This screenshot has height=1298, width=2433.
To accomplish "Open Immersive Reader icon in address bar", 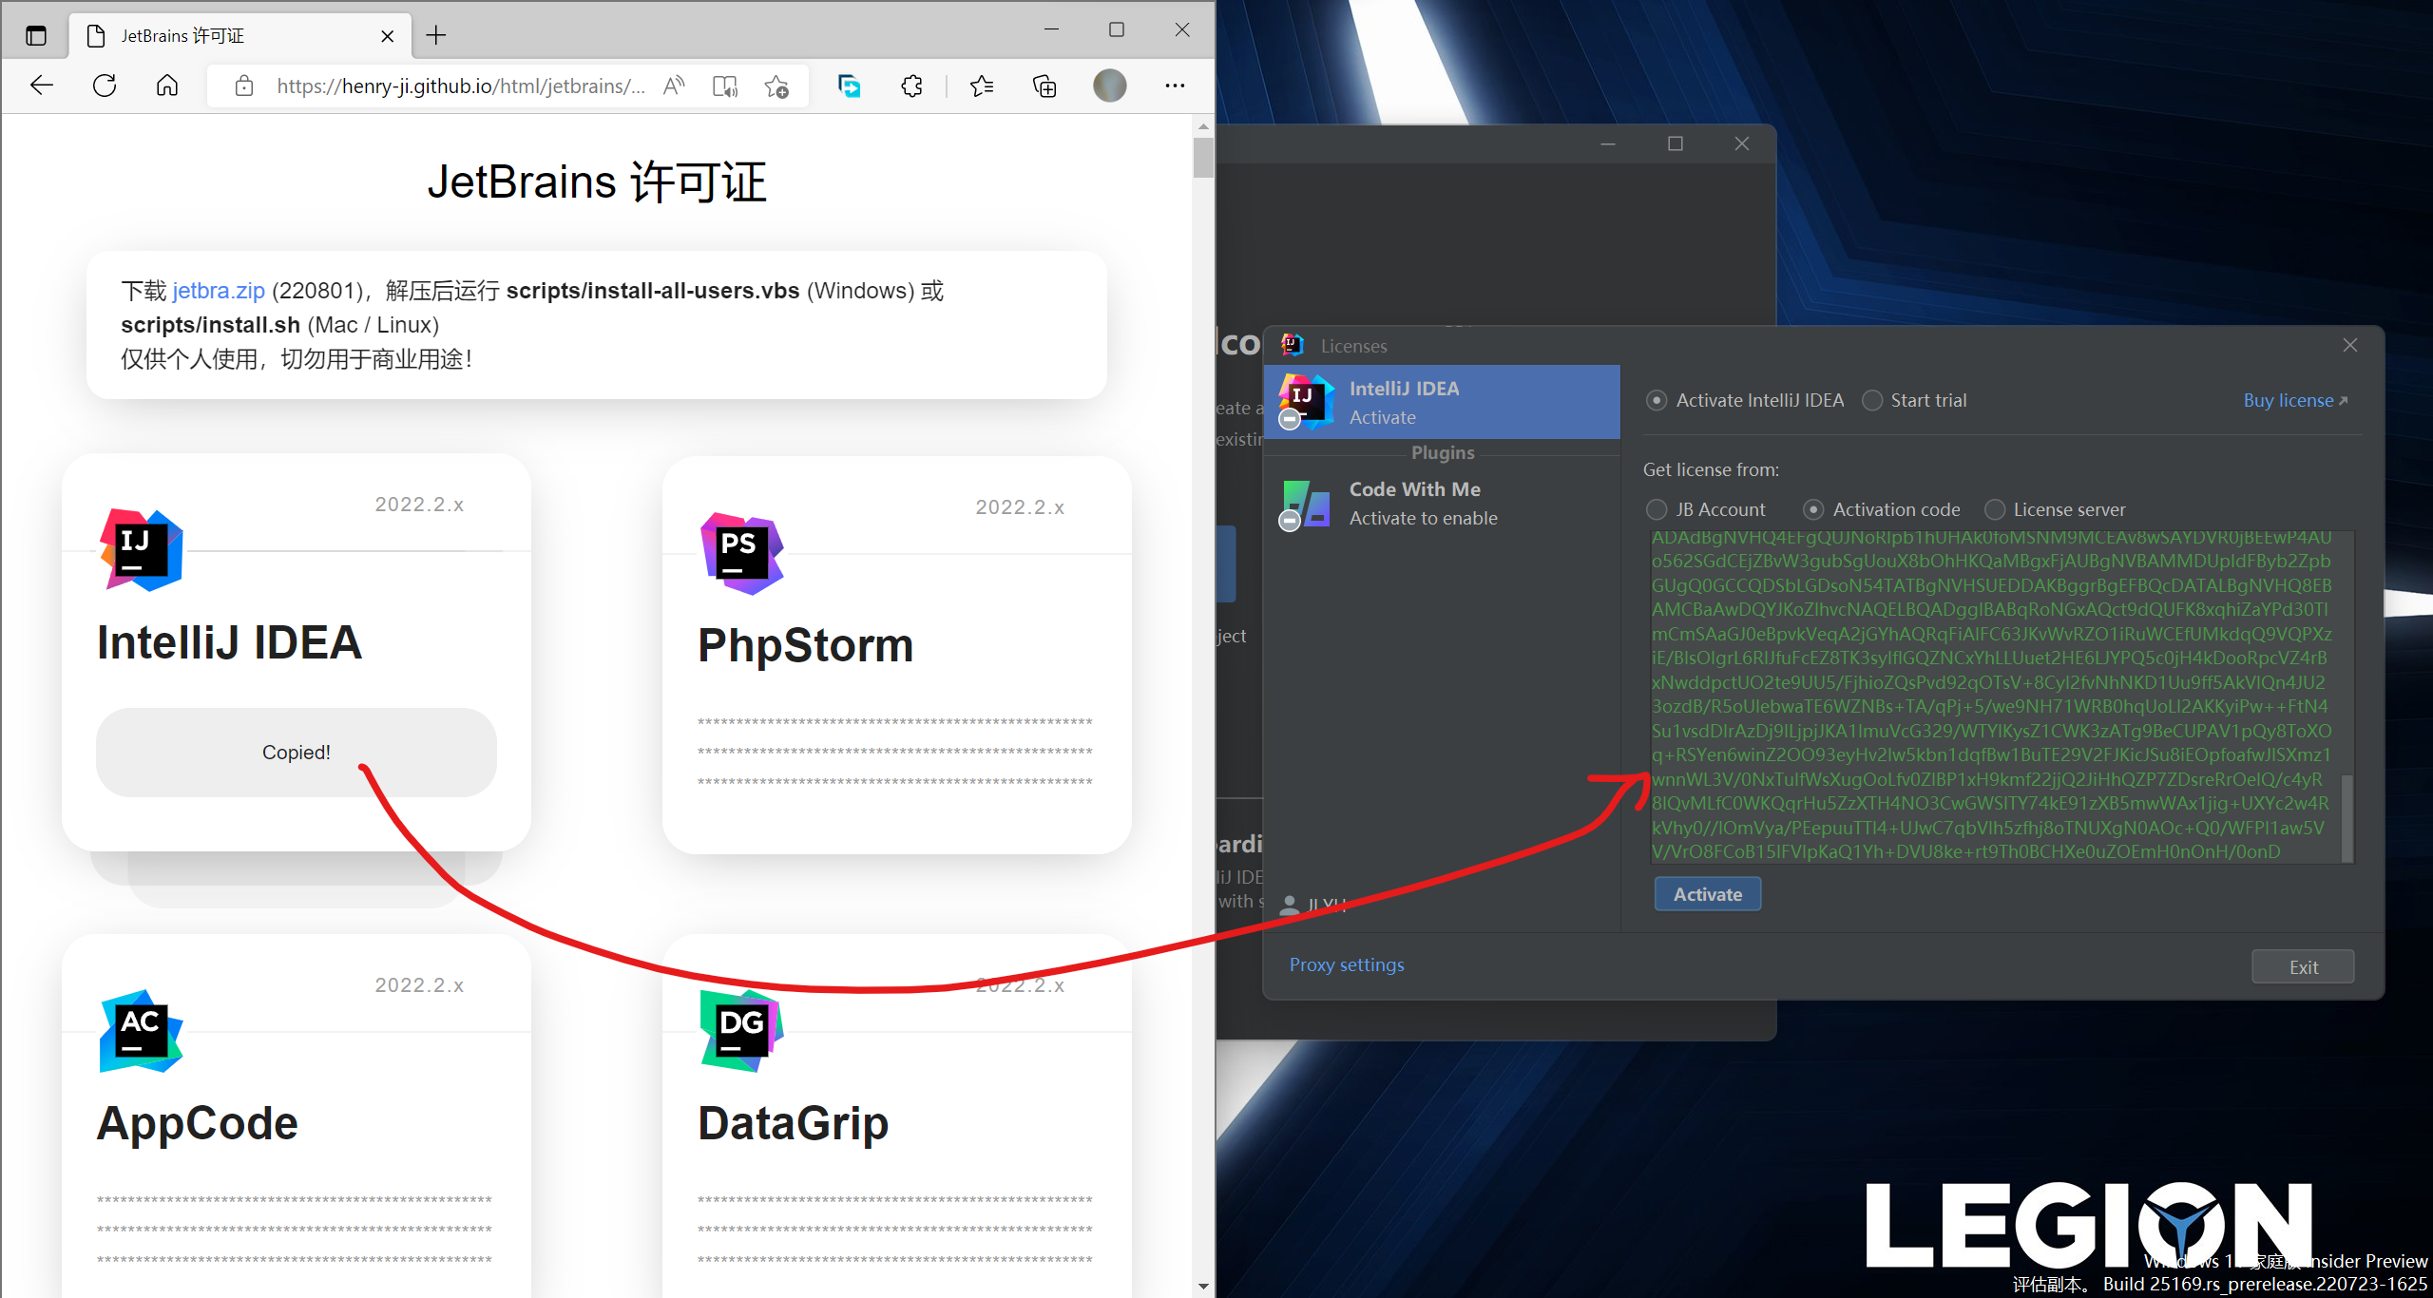I will (x=725, y=86).
